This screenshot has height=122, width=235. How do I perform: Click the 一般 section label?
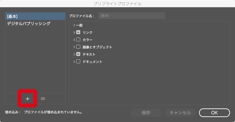click(79, 25)
